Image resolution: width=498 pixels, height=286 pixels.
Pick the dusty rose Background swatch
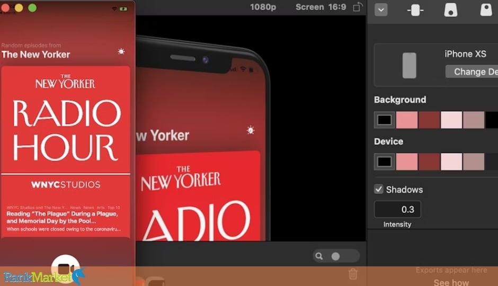[x=474, y=120]
